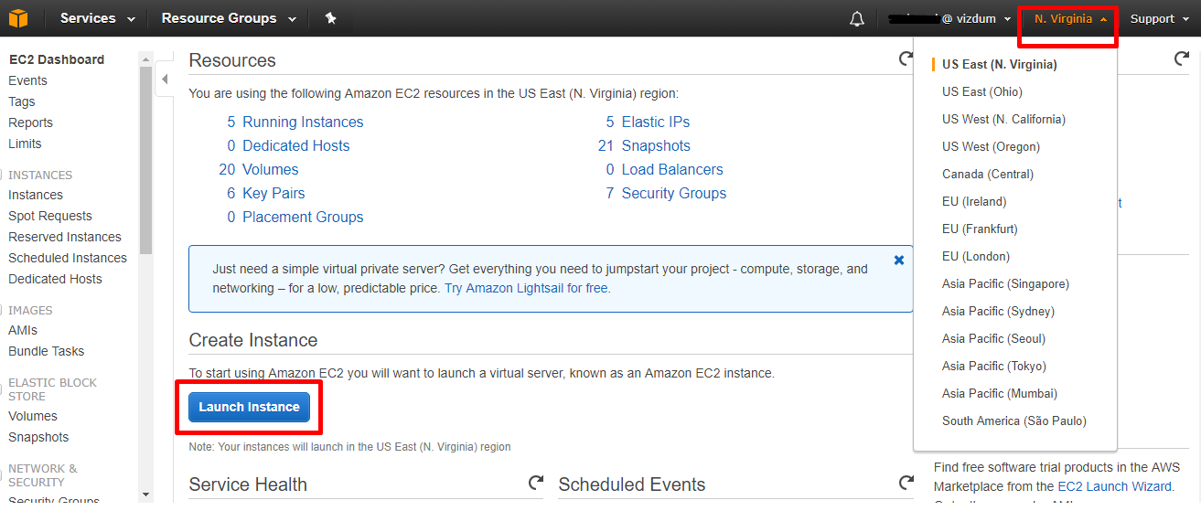Open the Services dropdown menu
This screenshot has width=1201, height=511.
click(98, 18)
